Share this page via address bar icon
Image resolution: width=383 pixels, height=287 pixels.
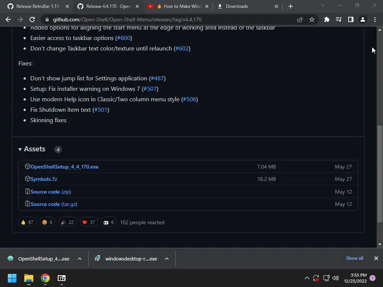[x=300, y=19]
